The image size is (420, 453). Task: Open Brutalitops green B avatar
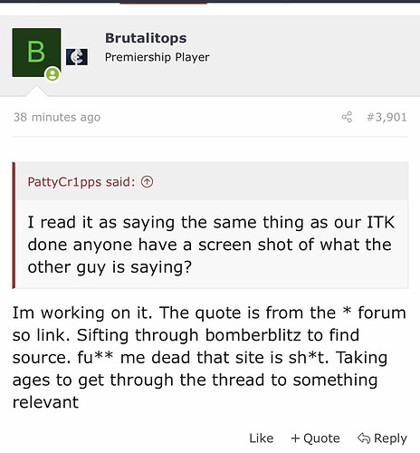coord(36,53)
